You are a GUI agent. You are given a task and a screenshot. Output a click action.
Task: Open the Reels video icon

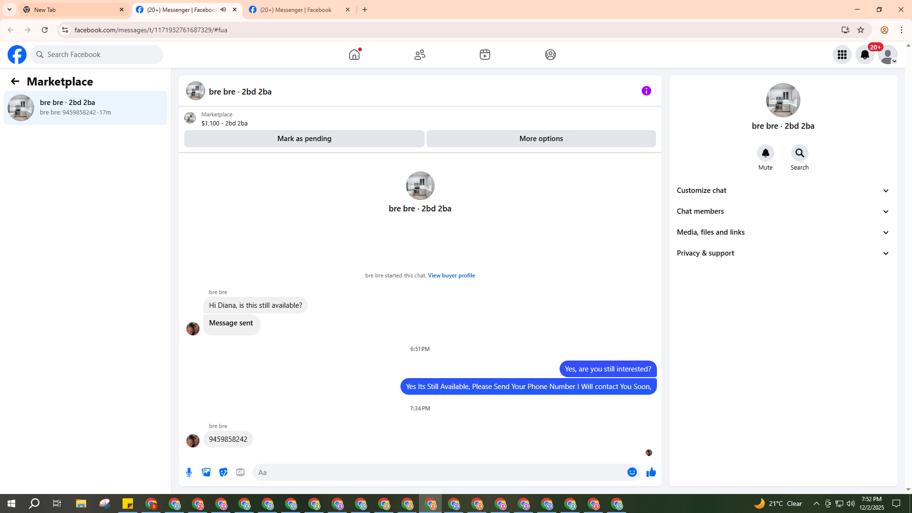484,55
